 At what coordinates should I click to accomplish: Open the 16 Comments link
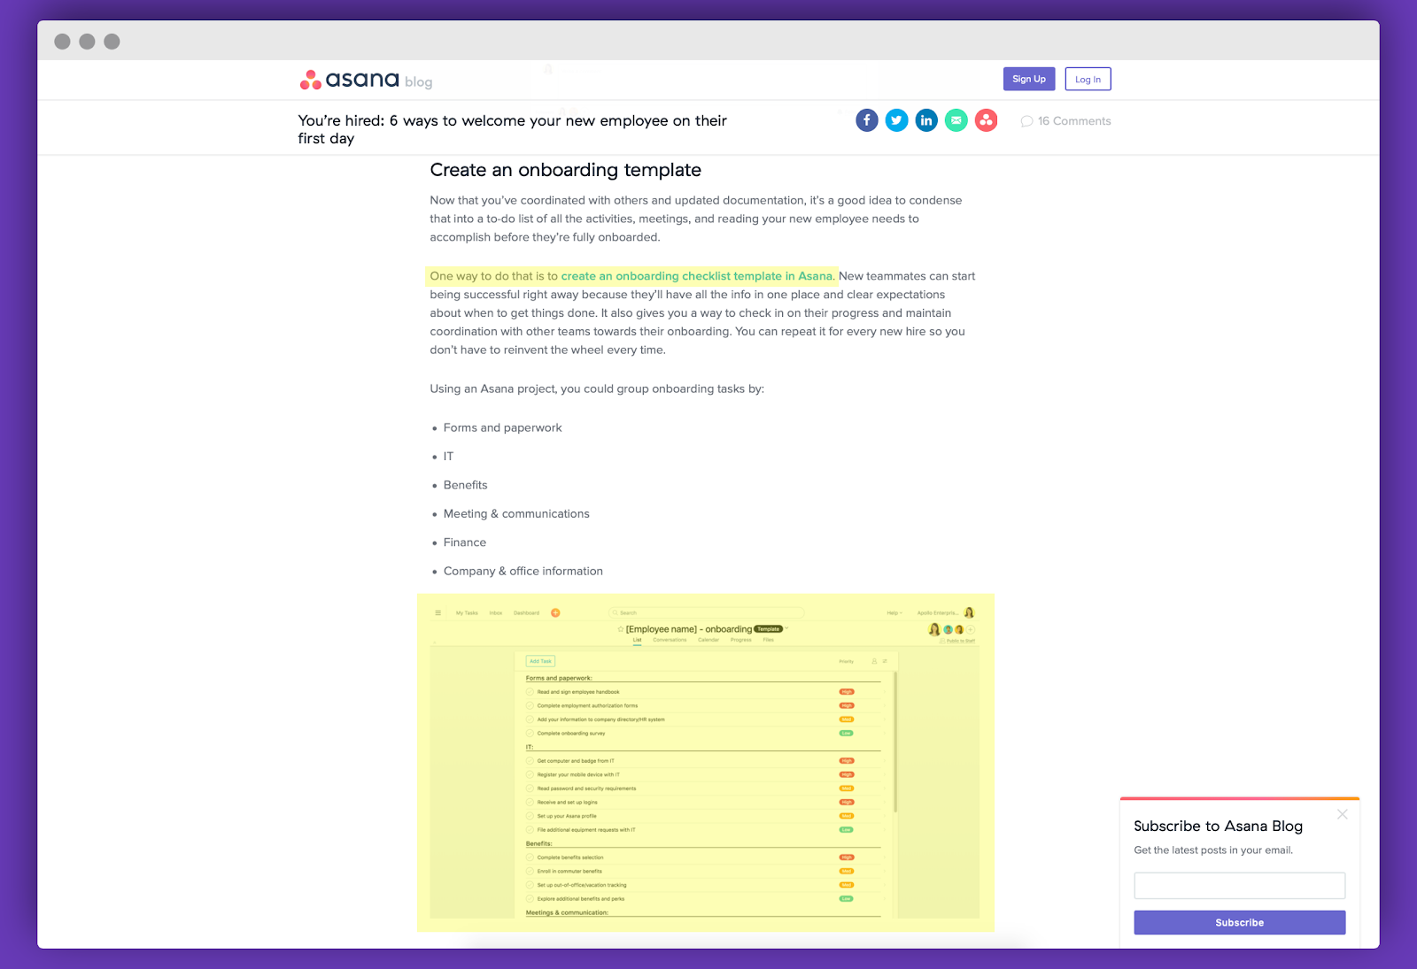[x=1066, y=121]
